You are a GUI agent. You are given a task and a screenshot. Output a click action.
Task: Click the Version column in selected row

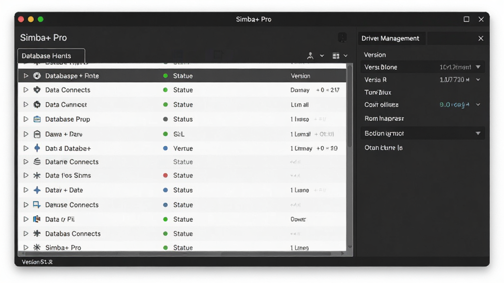pos(300,76)
